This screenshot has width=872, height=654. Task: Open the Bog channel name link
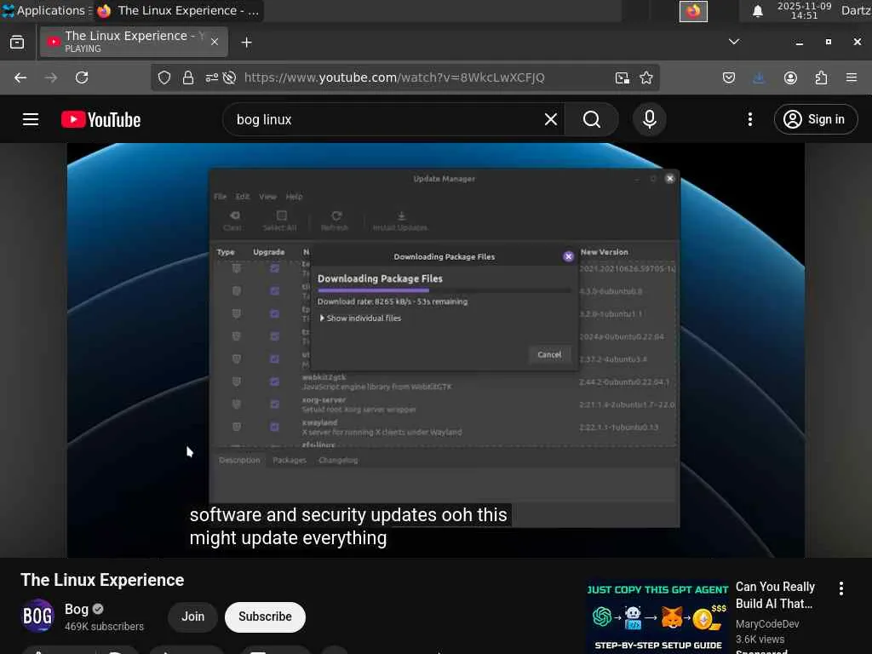[x=76, y=610]
